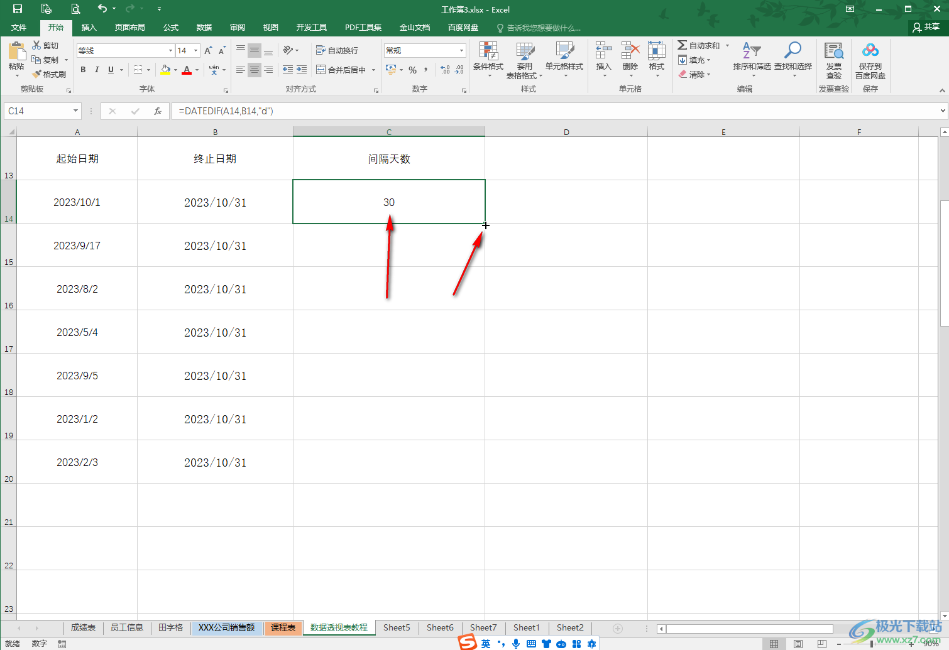This screenshot has height=650, width=949.
Task: Click the Copy (复制) button
Action: [46, 60]
